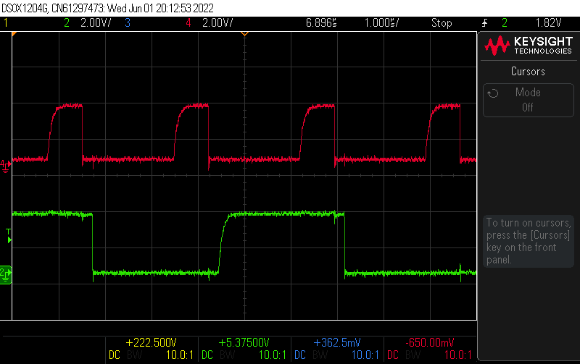This screenshot has height=364, width=580.
Task: Click the 1.82V trigger level value
Action: [x=549, y=23]
